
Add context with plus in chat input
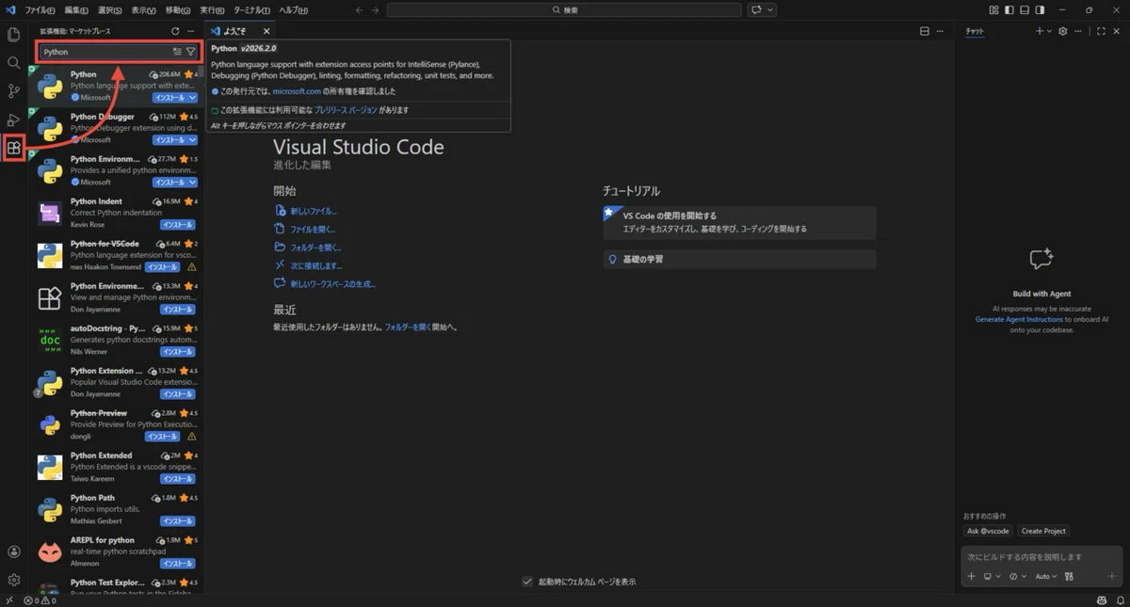972,576
